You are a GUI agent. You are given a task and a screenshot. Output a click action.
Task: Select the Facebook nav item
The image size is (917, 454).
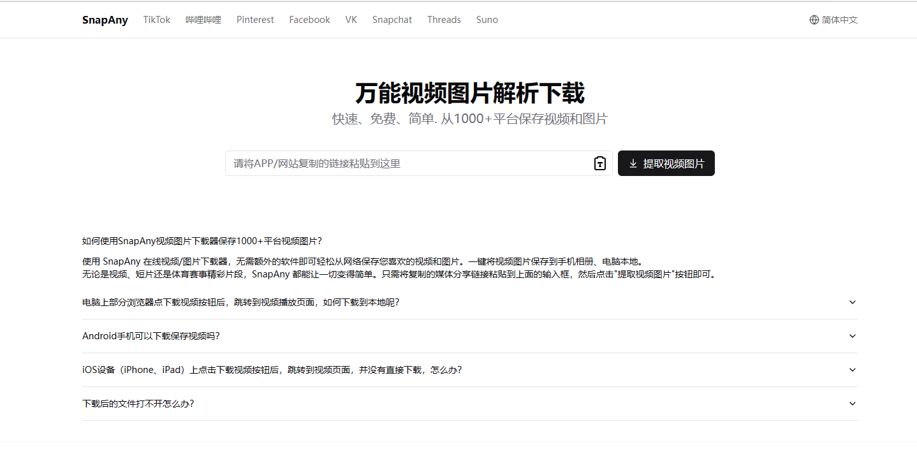(309, 20)
